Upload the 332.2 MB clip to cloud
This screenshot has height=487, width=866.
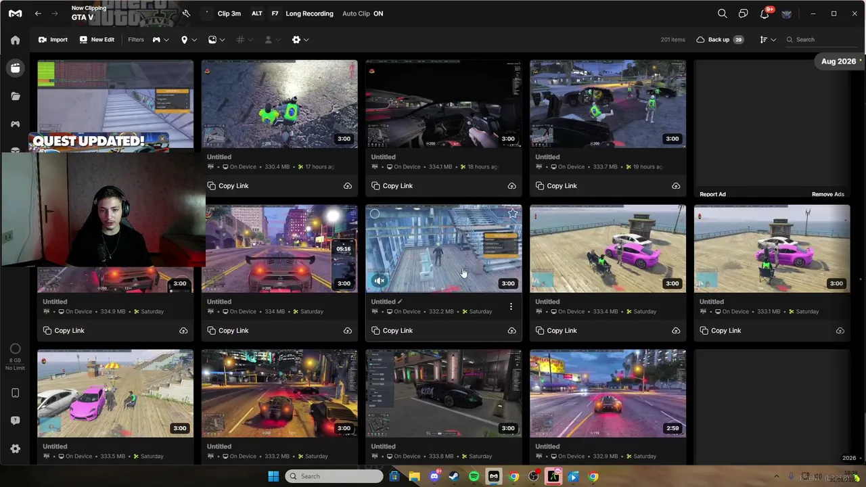click(x=512, y=331)
